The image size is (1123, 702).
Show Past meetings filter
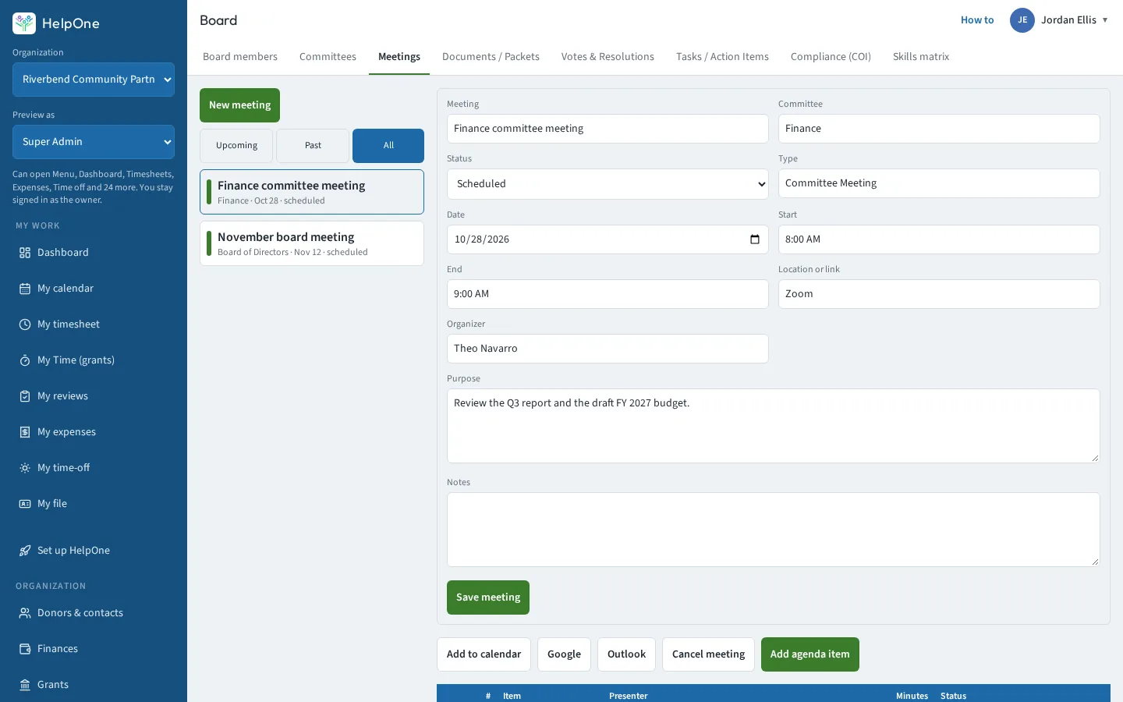(313, 146)
